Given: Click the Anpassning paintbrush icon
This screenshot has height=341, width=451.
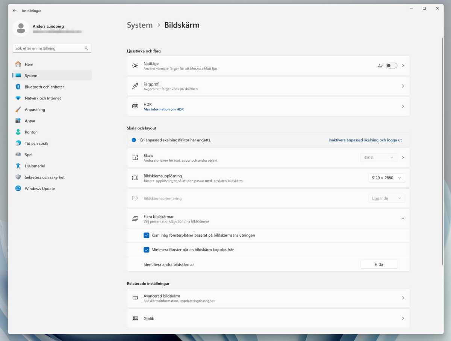Looking at the screenshot, I should (18, 110).
